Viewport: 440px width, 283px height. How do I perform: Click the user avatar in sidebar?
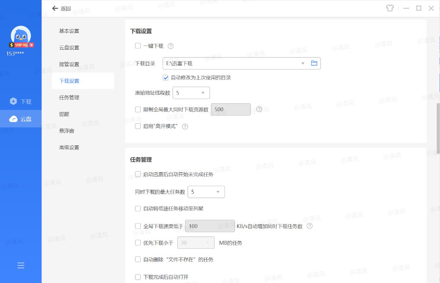click(x=21, y=37)
